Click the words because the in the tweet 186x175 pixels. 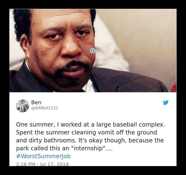[146, 140]
